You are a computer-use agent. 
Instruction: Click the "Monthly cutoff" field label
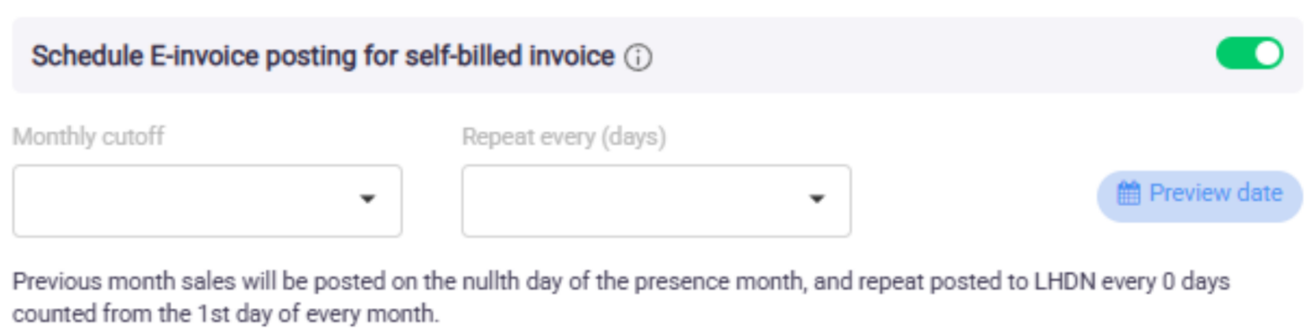(88, 137)
